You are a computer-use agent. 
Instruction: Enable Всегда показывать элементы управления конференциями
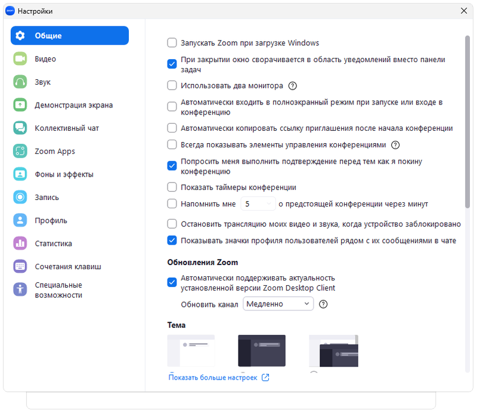click(172, 144)
